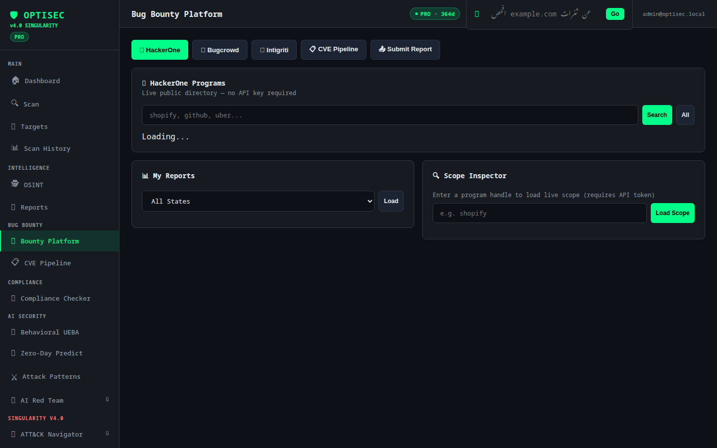Click the Bug Bounty Platform page title
The image size is (717, 448).
177,14
